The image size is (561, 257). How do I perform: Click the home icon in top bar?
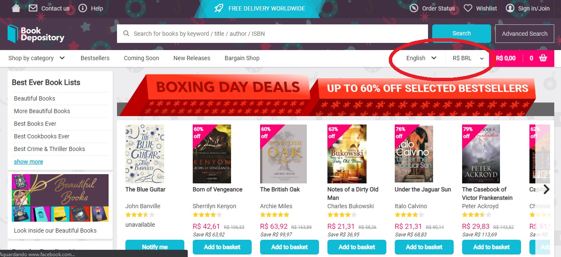pyautogui.click(x=16, y=8)
